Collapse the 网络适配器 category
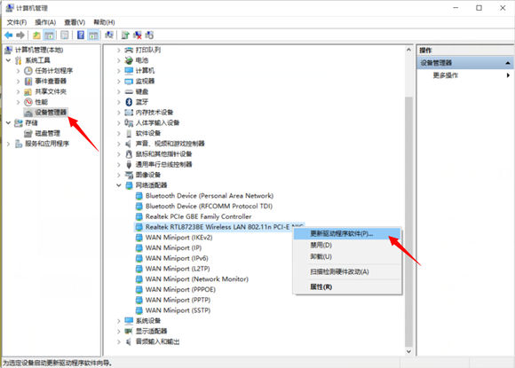This screenshot has width=515, height=368. click(x=119, y=185)
